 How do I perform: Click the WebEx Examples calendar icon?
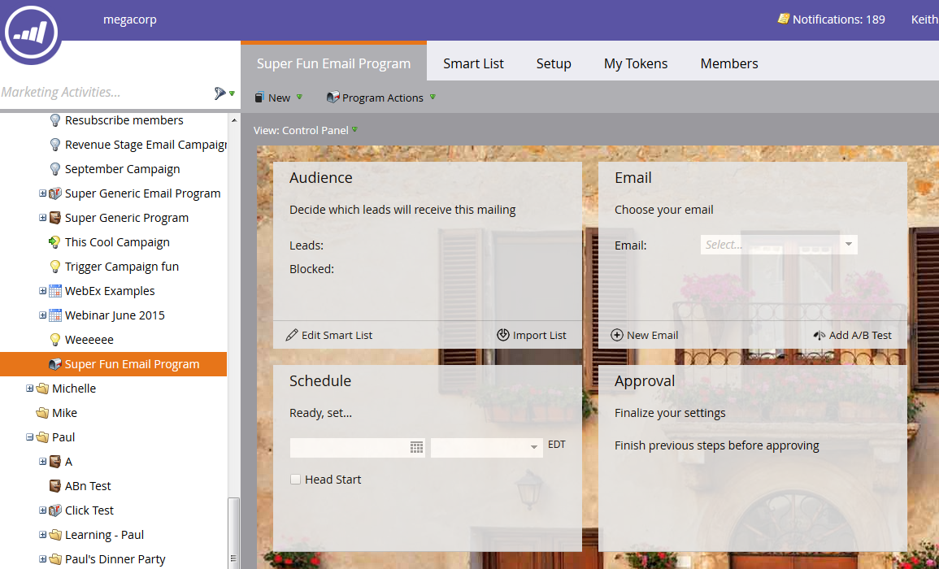(55, 291)
